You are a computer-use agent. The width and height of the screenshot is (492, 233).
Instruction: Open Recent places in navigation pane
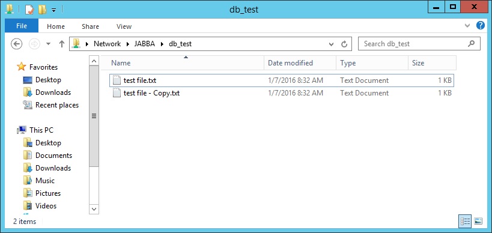[x=57, y=105]
